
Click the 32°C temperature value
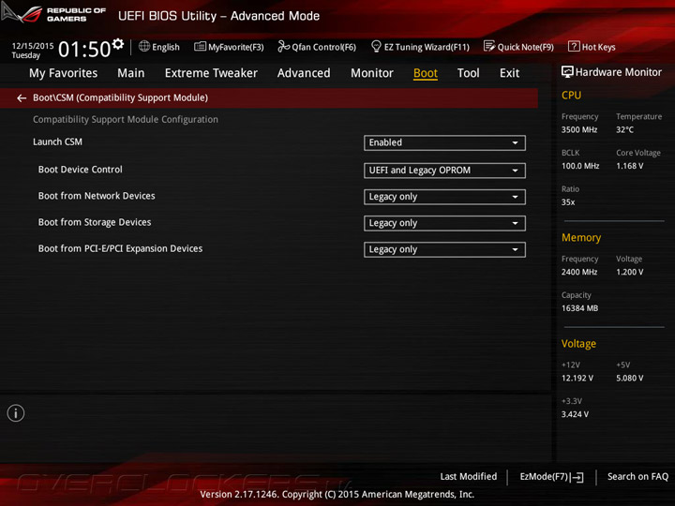click(624, 130)
